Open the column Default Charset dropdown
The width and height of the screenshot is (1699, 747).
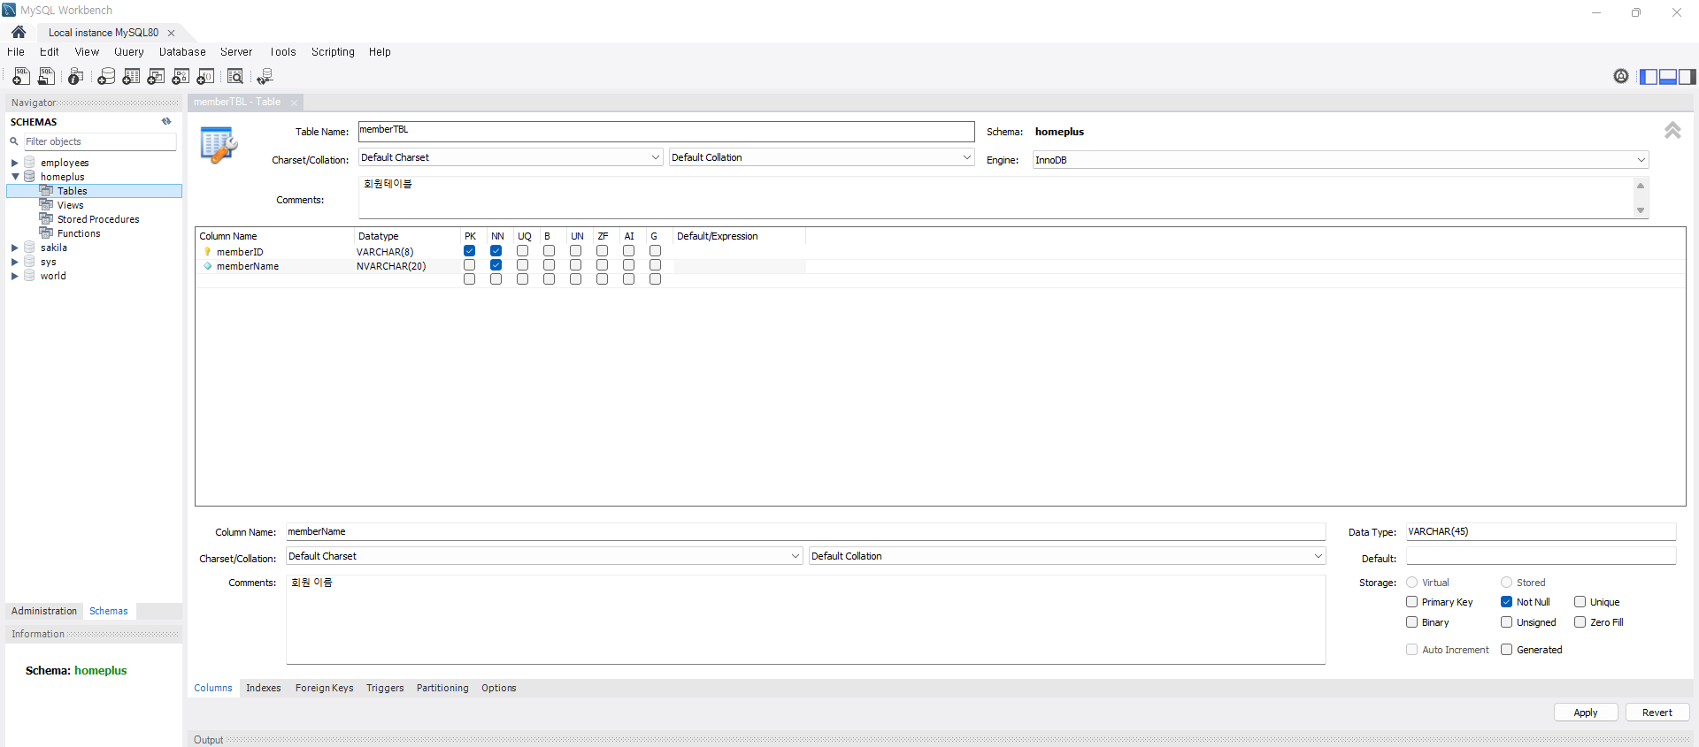coord(544,556)
